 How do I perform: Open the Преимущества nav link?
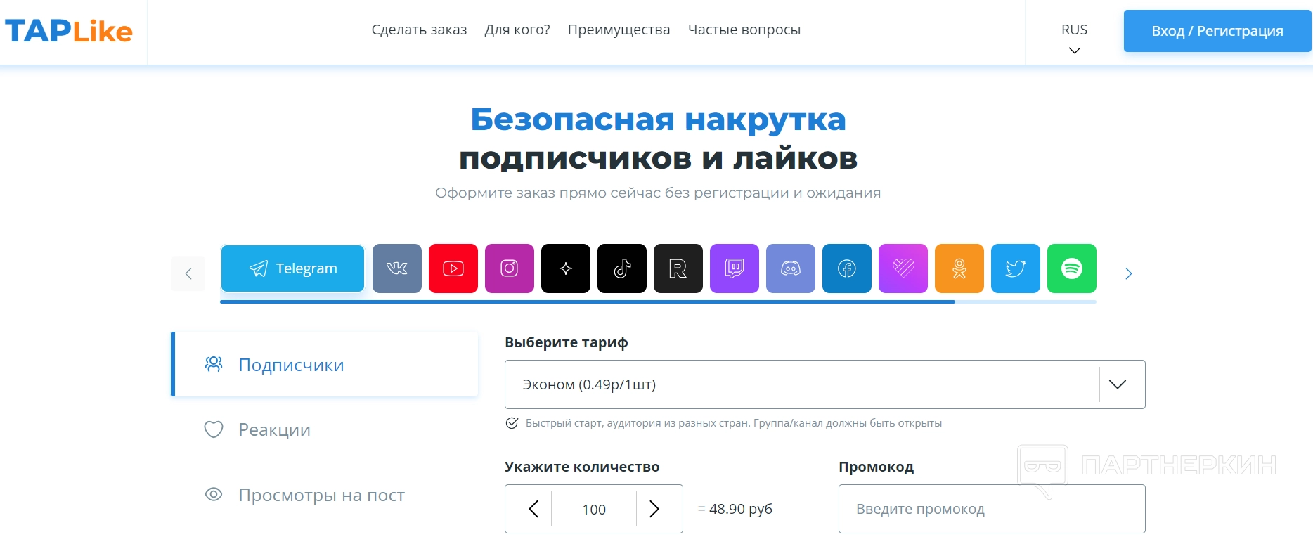[619, 30]
